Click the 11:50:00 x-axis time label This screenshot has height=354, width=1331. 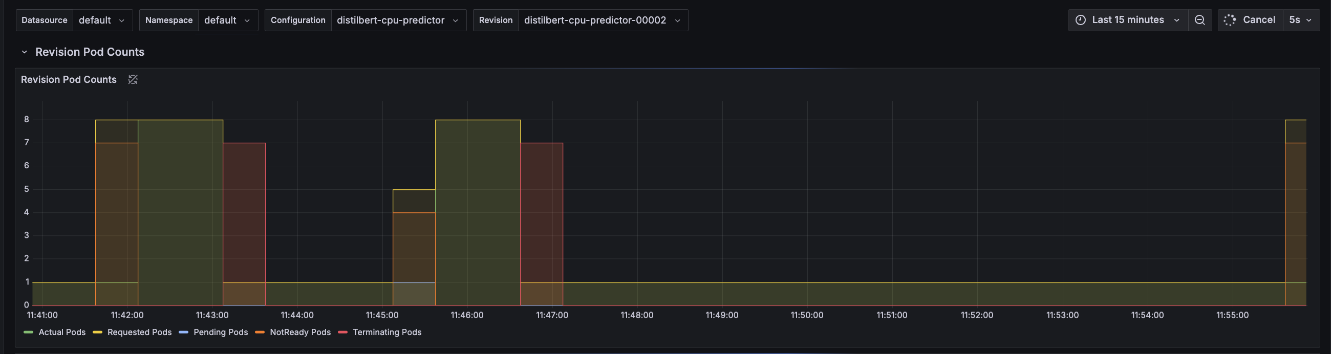pos(807,315)
